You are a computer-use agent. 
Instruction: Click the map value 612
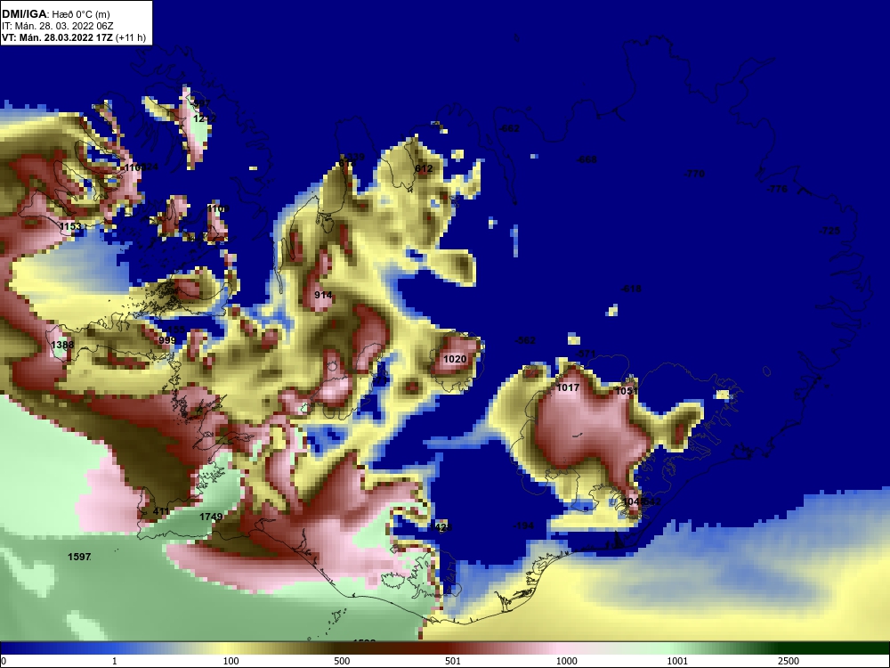pyautogui.click(x=424, y=168)
